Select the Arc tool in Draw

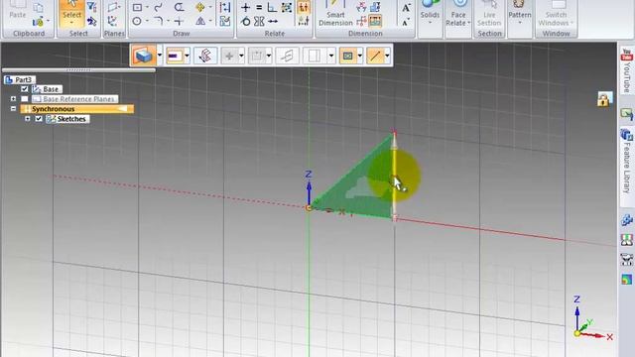pyautogui.click(x=179, y=7)
